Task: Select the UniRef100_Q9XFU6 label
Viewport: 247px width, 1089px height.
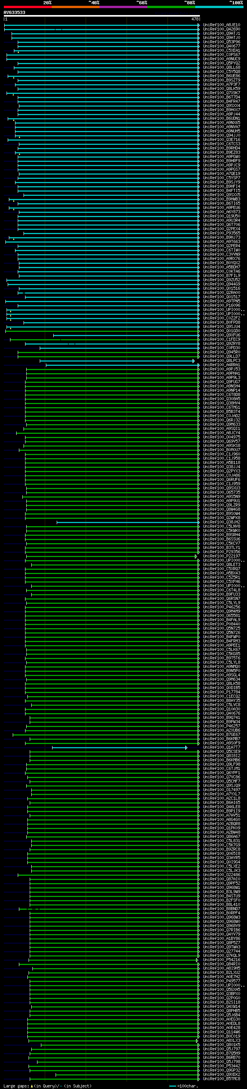Action: 221,335
